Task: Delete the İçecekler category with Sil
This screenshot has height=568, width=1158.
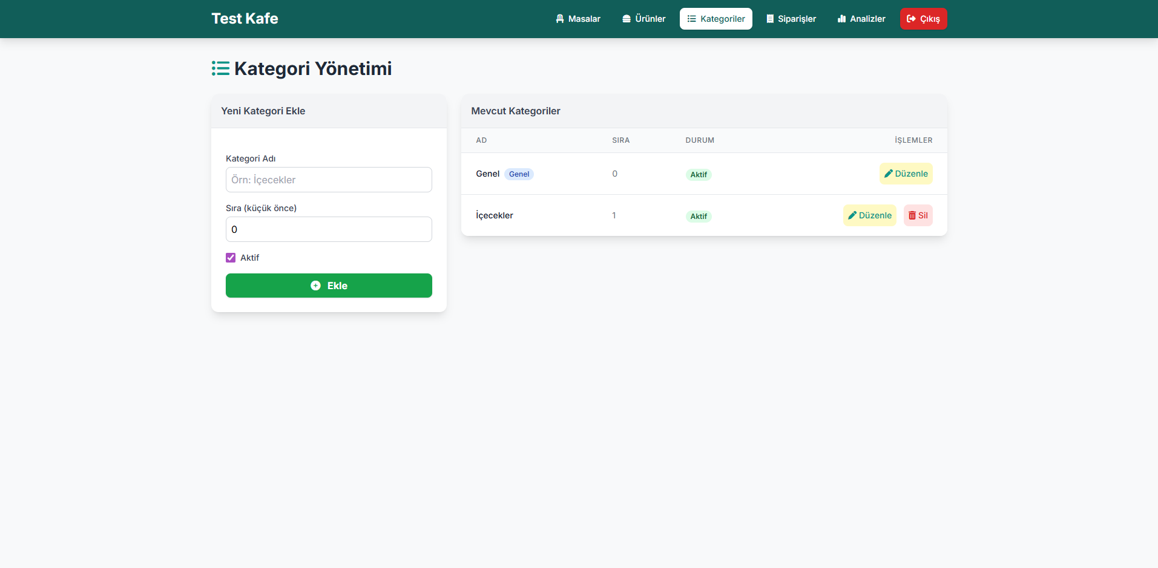Action: 918,215
